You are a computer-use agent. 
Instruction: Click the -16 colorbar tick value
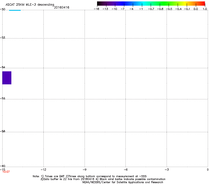pyautogui.click(x=96, y=9)
